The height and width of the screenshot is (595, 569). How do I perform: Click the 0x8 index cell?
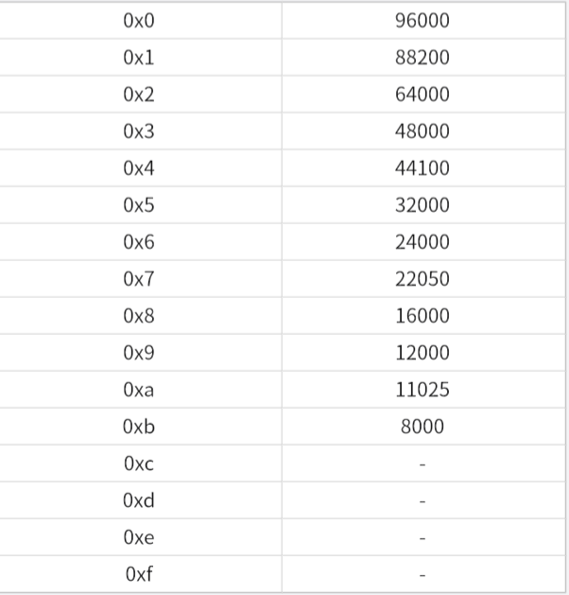[138, 316]
